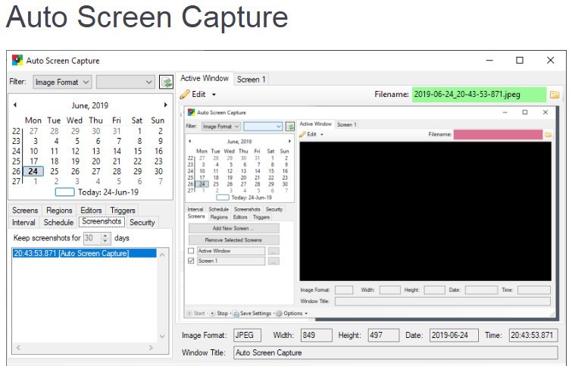The image size is (572, 366).
Task: Go to previous month in the calendar
Action: (x=15, y=105)
